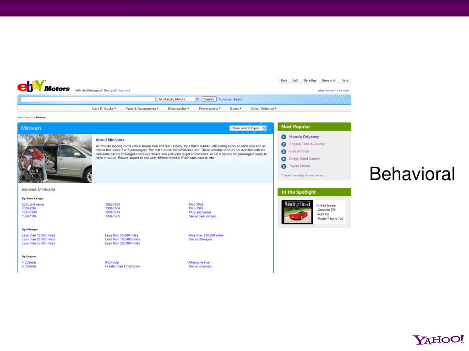Click number 2 badge beside Chrysler Town & Country
Viewport: 469px width, 351px height.
(x=284, y=144)
